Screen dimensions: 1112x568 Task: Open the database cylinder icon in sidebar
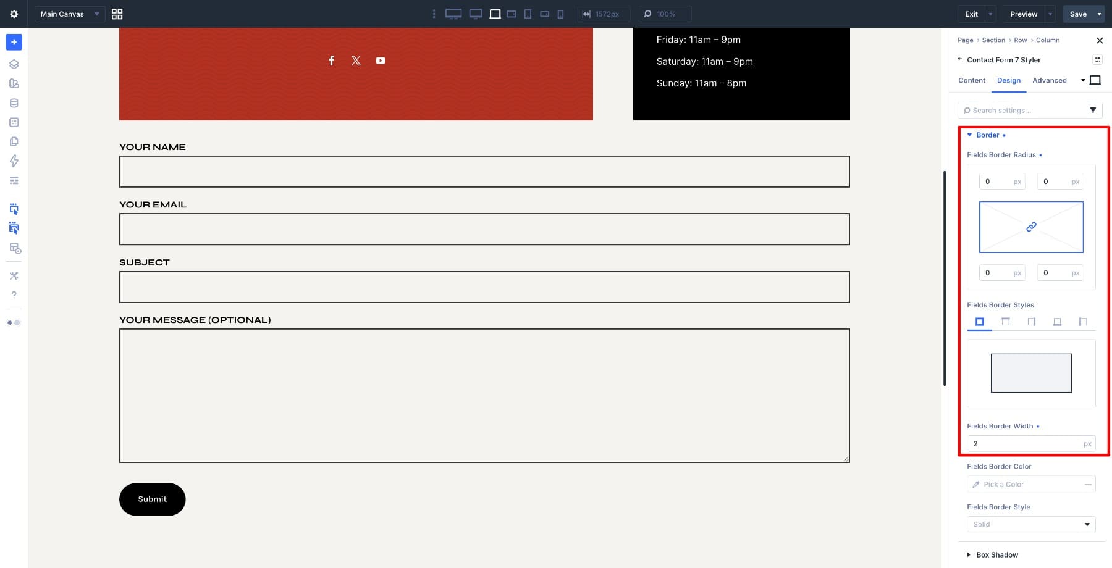[x=14, y=103]
